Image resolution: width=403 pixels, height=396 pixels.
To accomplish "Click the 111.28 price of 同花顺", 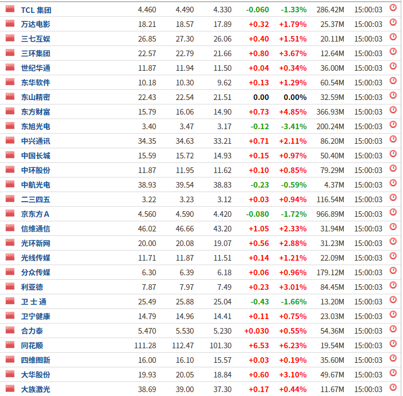I will pyautogui.click(x=145, y=346).
